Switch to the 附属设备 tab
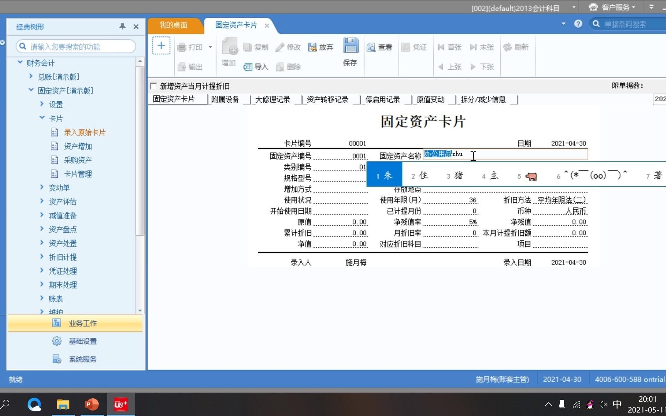The height and width of the screenshot is (416, 666). (225, 99)
